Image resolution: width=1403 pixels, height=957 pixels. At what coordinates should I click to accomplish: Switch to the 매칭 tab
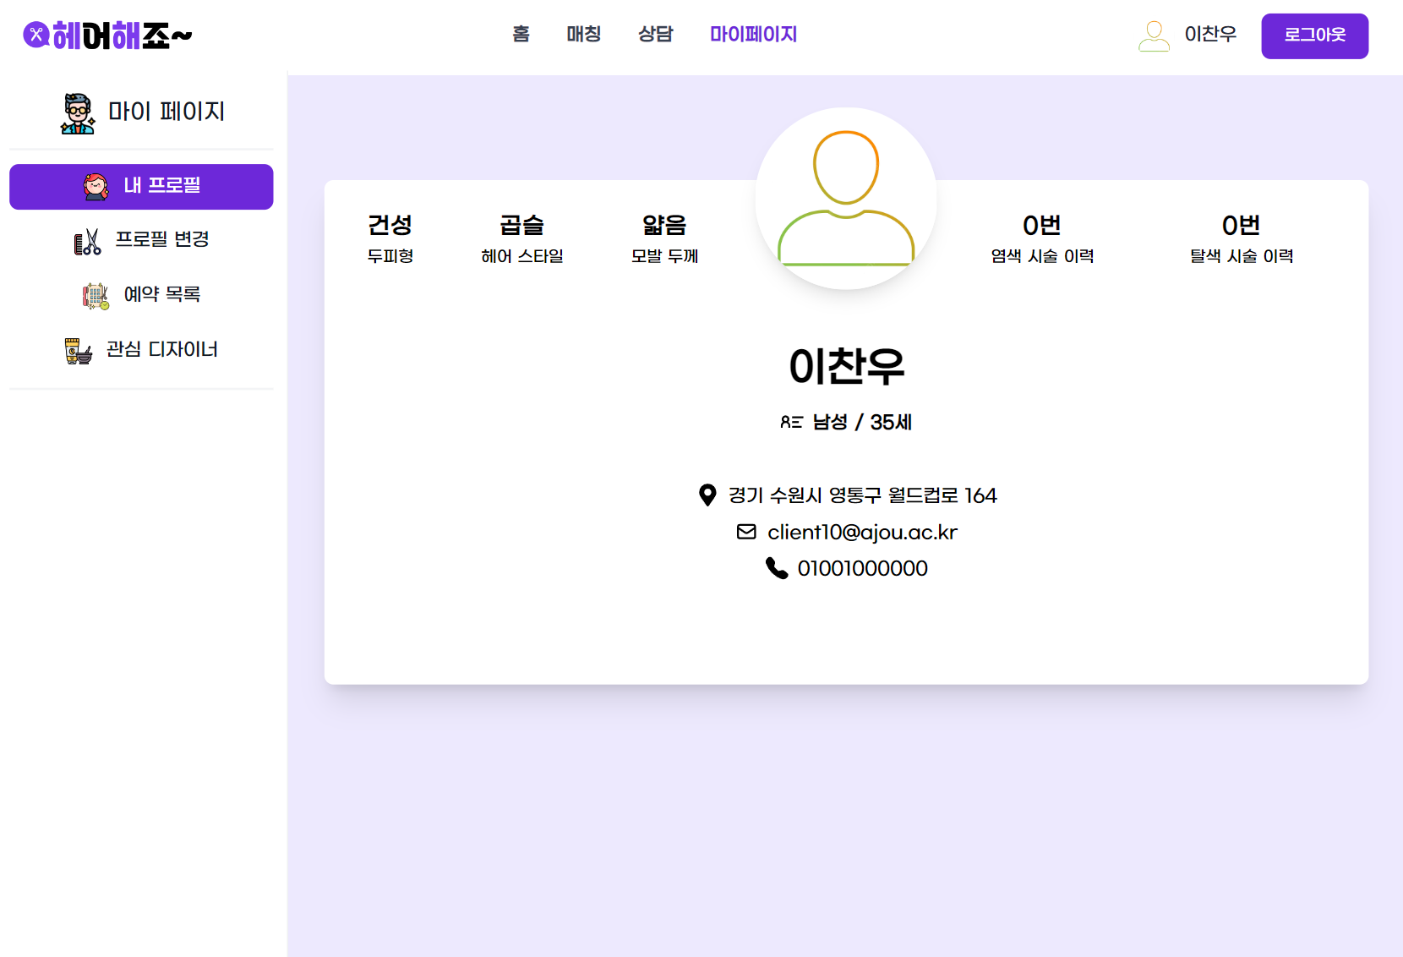point(583,35)
